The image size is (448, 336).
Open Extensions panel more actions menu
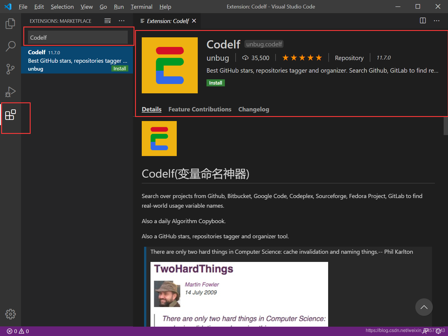pos(122,21)
